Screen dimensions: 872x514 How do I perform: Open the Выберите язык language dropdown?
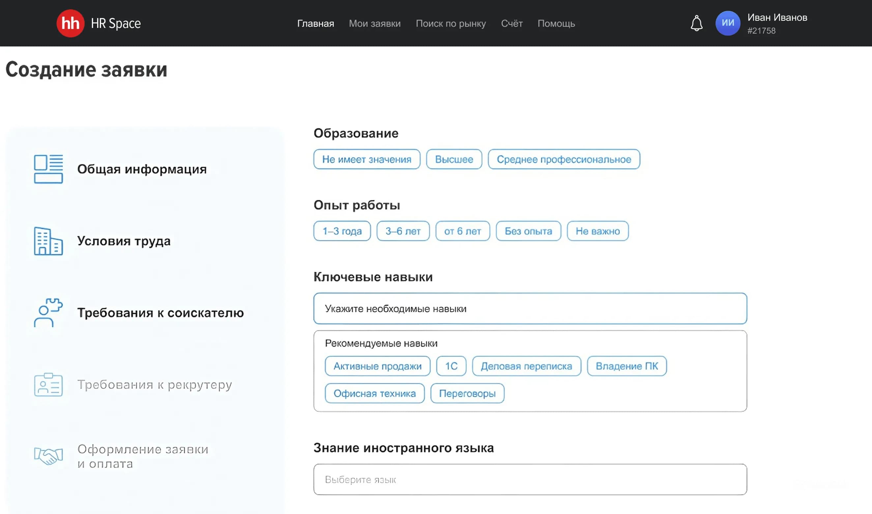[530, 479]
